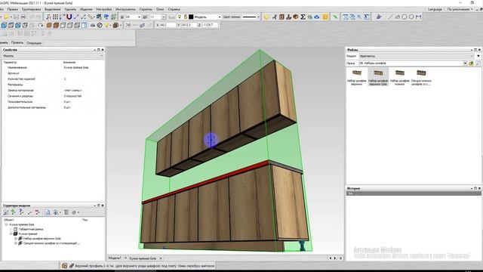483x272 pixels.
Task: Open the Справка menu
Action: (174, 9)
